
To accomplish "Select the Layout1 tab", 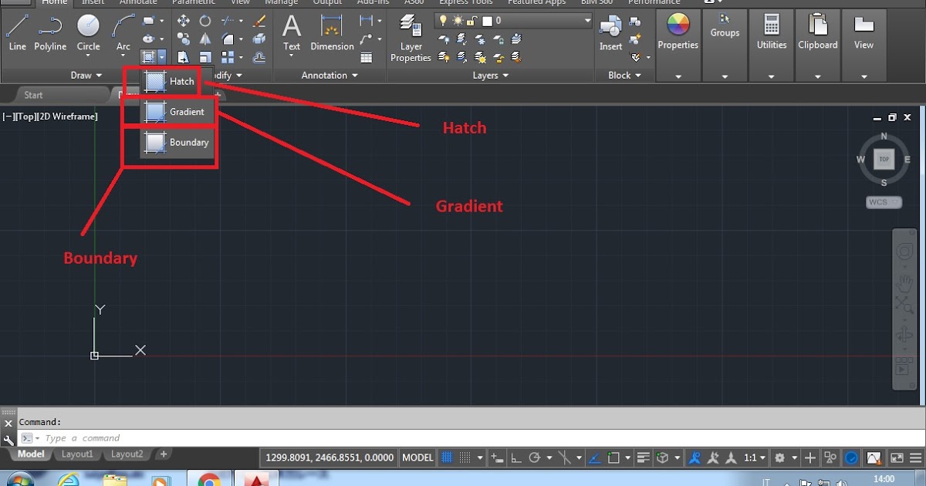I will tap(77, 454).
